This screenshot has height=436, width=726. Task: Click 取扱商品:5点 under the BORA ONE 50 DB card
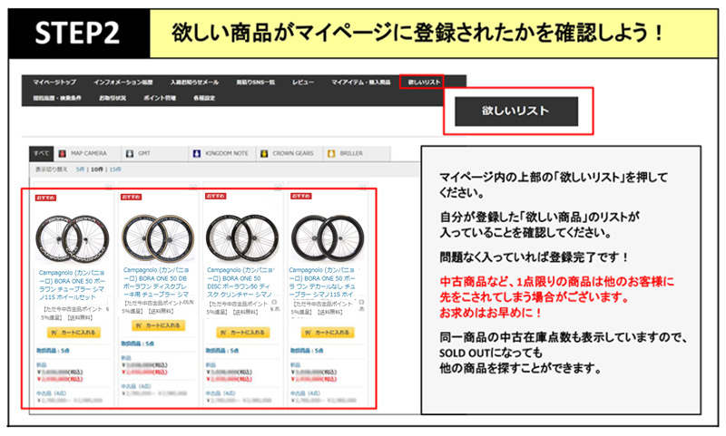(138, 344)
